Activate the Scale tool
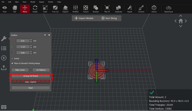 45,9
